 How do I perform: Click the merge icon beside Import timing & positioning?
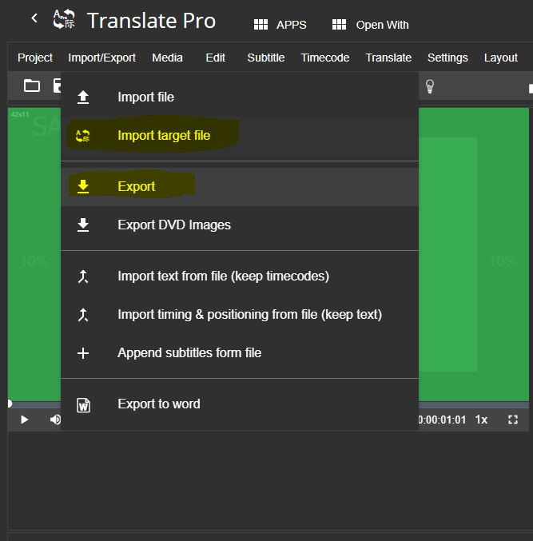pyautogui.click(x=83, y=315)
